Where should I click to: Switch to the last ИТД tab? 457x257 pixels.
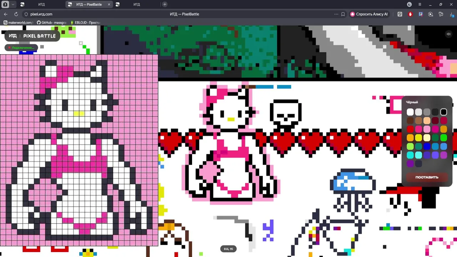pyautogui.click(x=137, y=4)
